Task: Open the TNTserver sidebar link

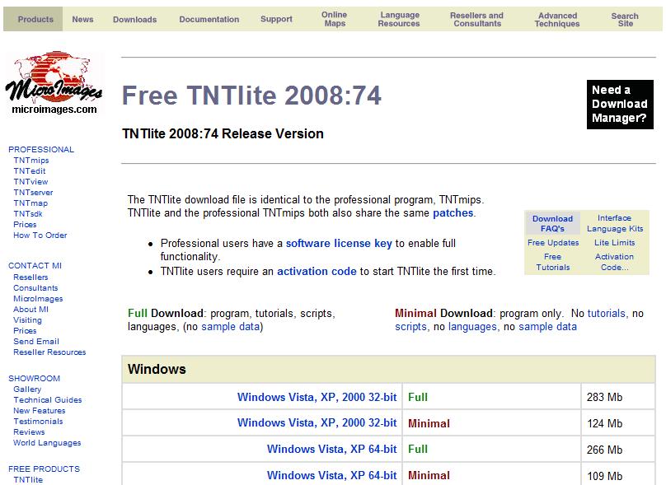Action: coord(33,192)
